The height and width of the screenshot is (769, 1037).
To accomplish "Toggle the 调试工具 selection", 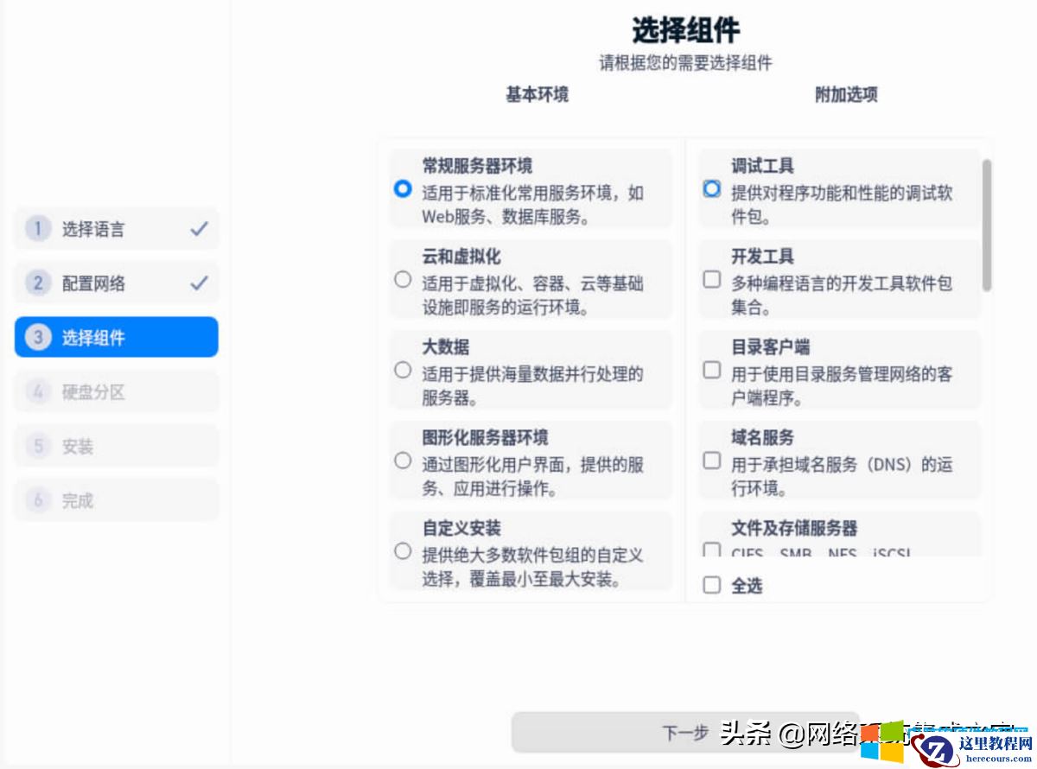I will point(710,188).
